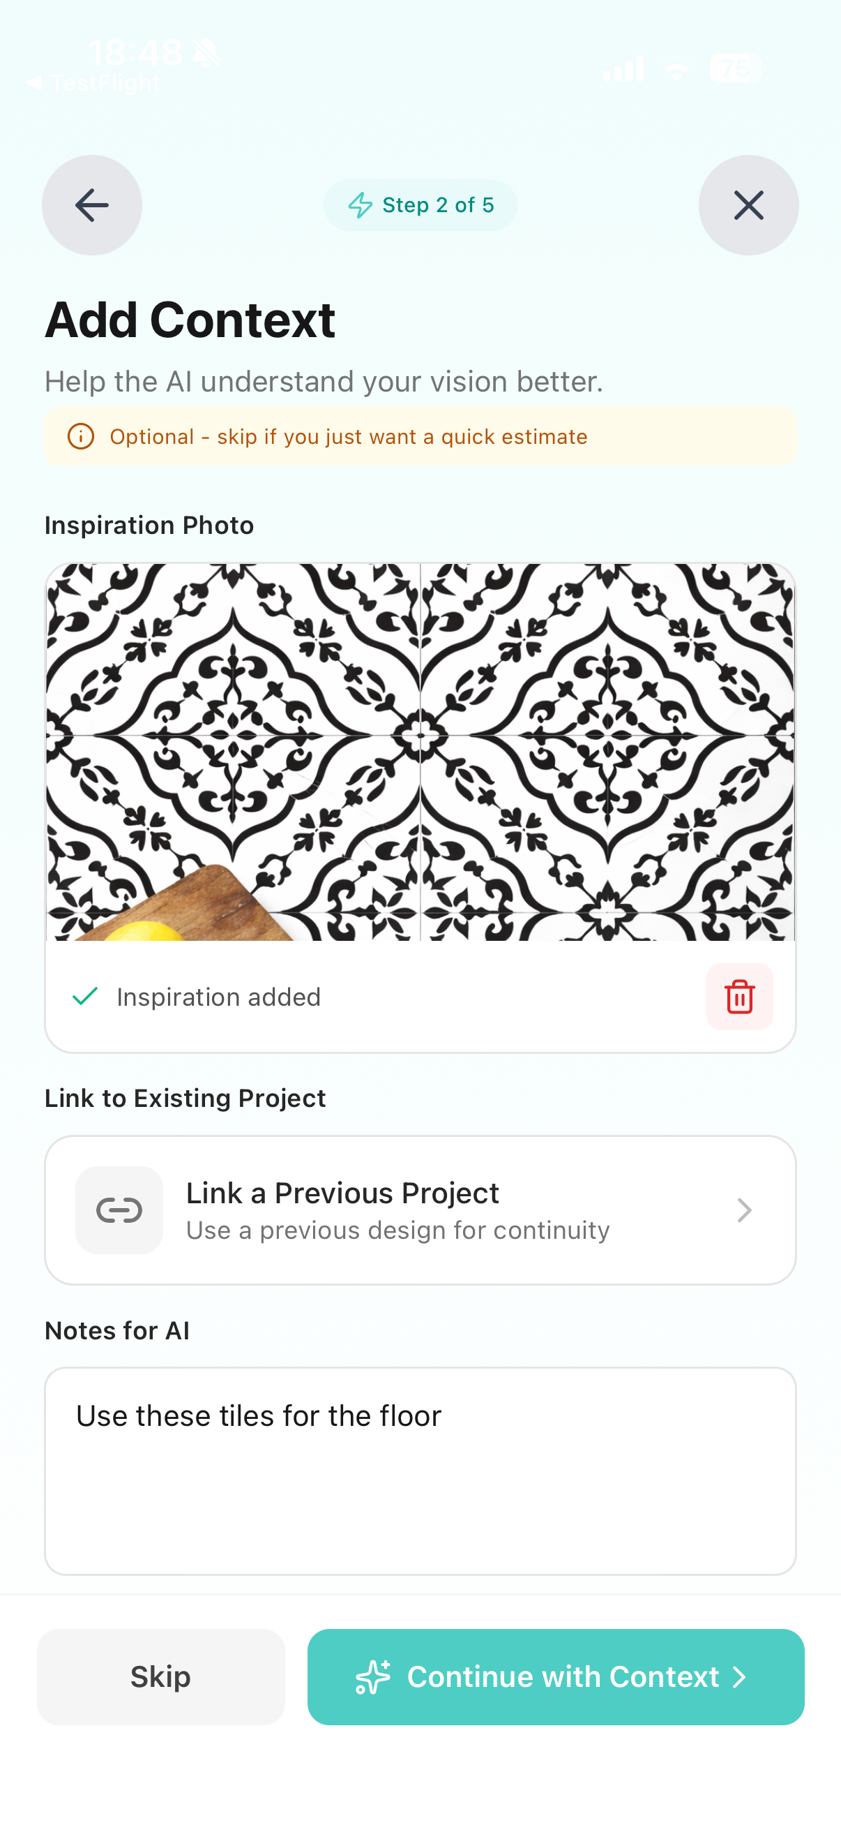Return to TestFlight via status bar
The image size is (841, 1830).
96,84
